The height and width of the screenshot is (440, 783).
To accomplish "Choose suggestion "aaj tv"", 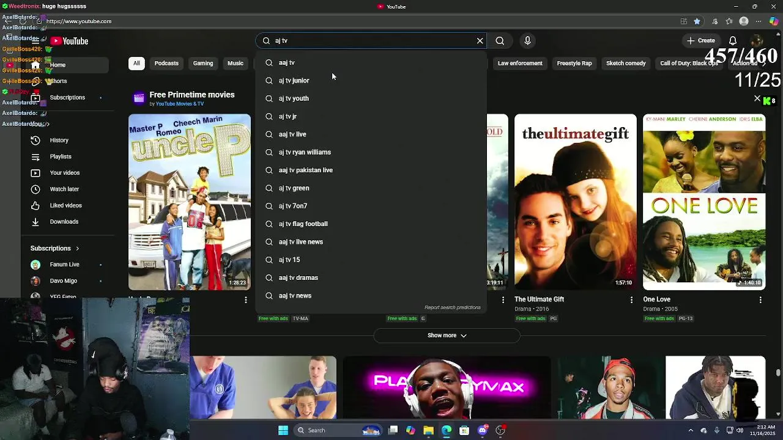I will tap(371, 62).
